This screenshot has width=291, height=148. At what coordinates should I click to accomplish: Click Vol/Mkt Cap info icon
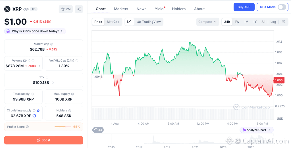pyautogui.click(x=77, y=61)
